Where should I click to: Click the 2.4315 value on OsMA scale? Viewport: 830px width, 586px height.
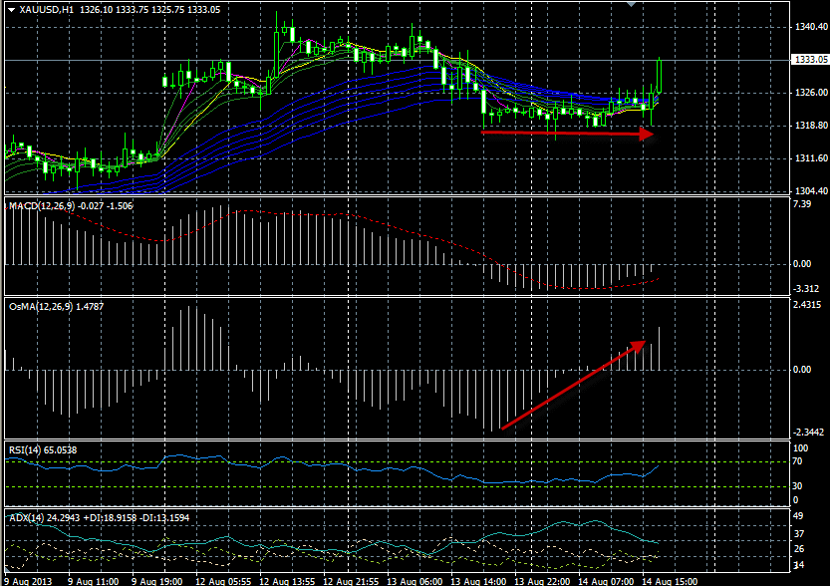(808, 305)
